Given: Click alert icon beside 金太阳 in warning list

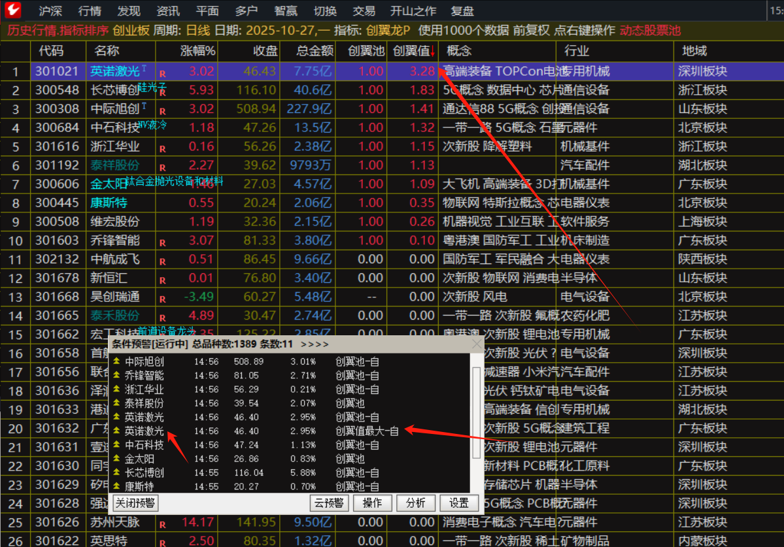Looking at the screenshot, I should [116, 459].
